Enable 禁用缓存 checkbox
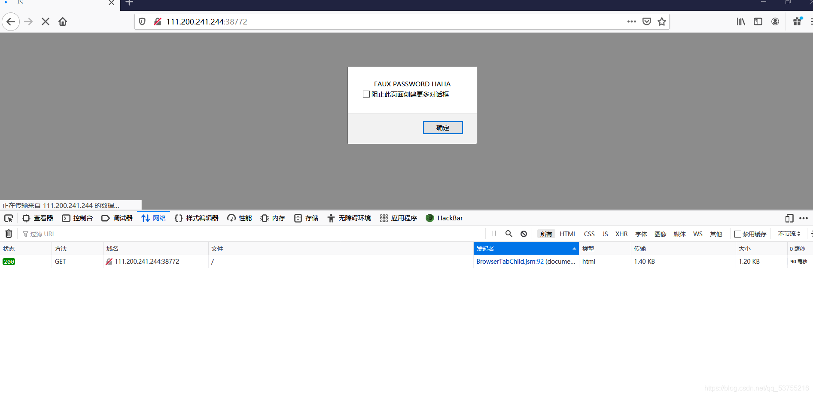The height and width of the screenshot is (396, 813). [x=738, y=234]
